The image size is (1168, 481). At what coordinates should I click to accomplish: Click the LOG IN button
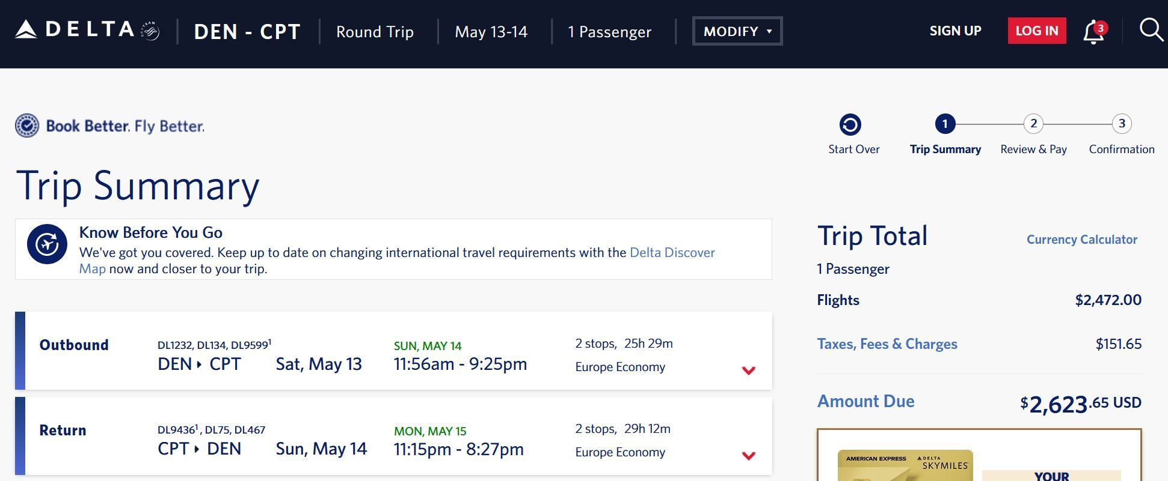1037,31
